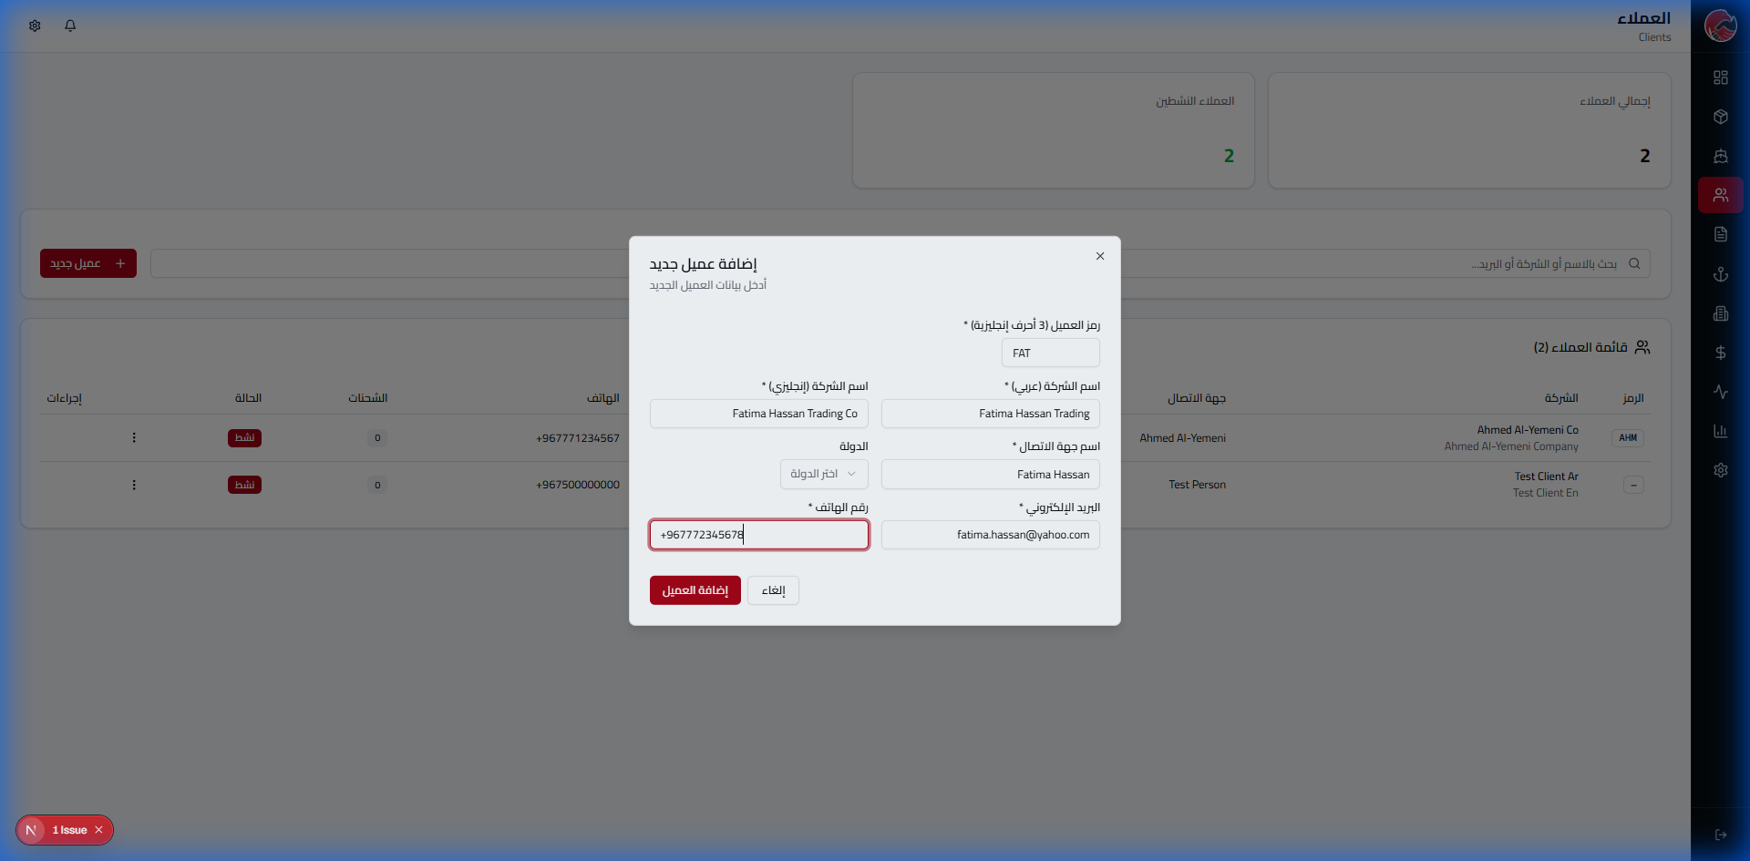Image resolution: width=1750 pixels, height=861 pixels.
Task: Click the red add client submit button
Action: coord(695,590)
